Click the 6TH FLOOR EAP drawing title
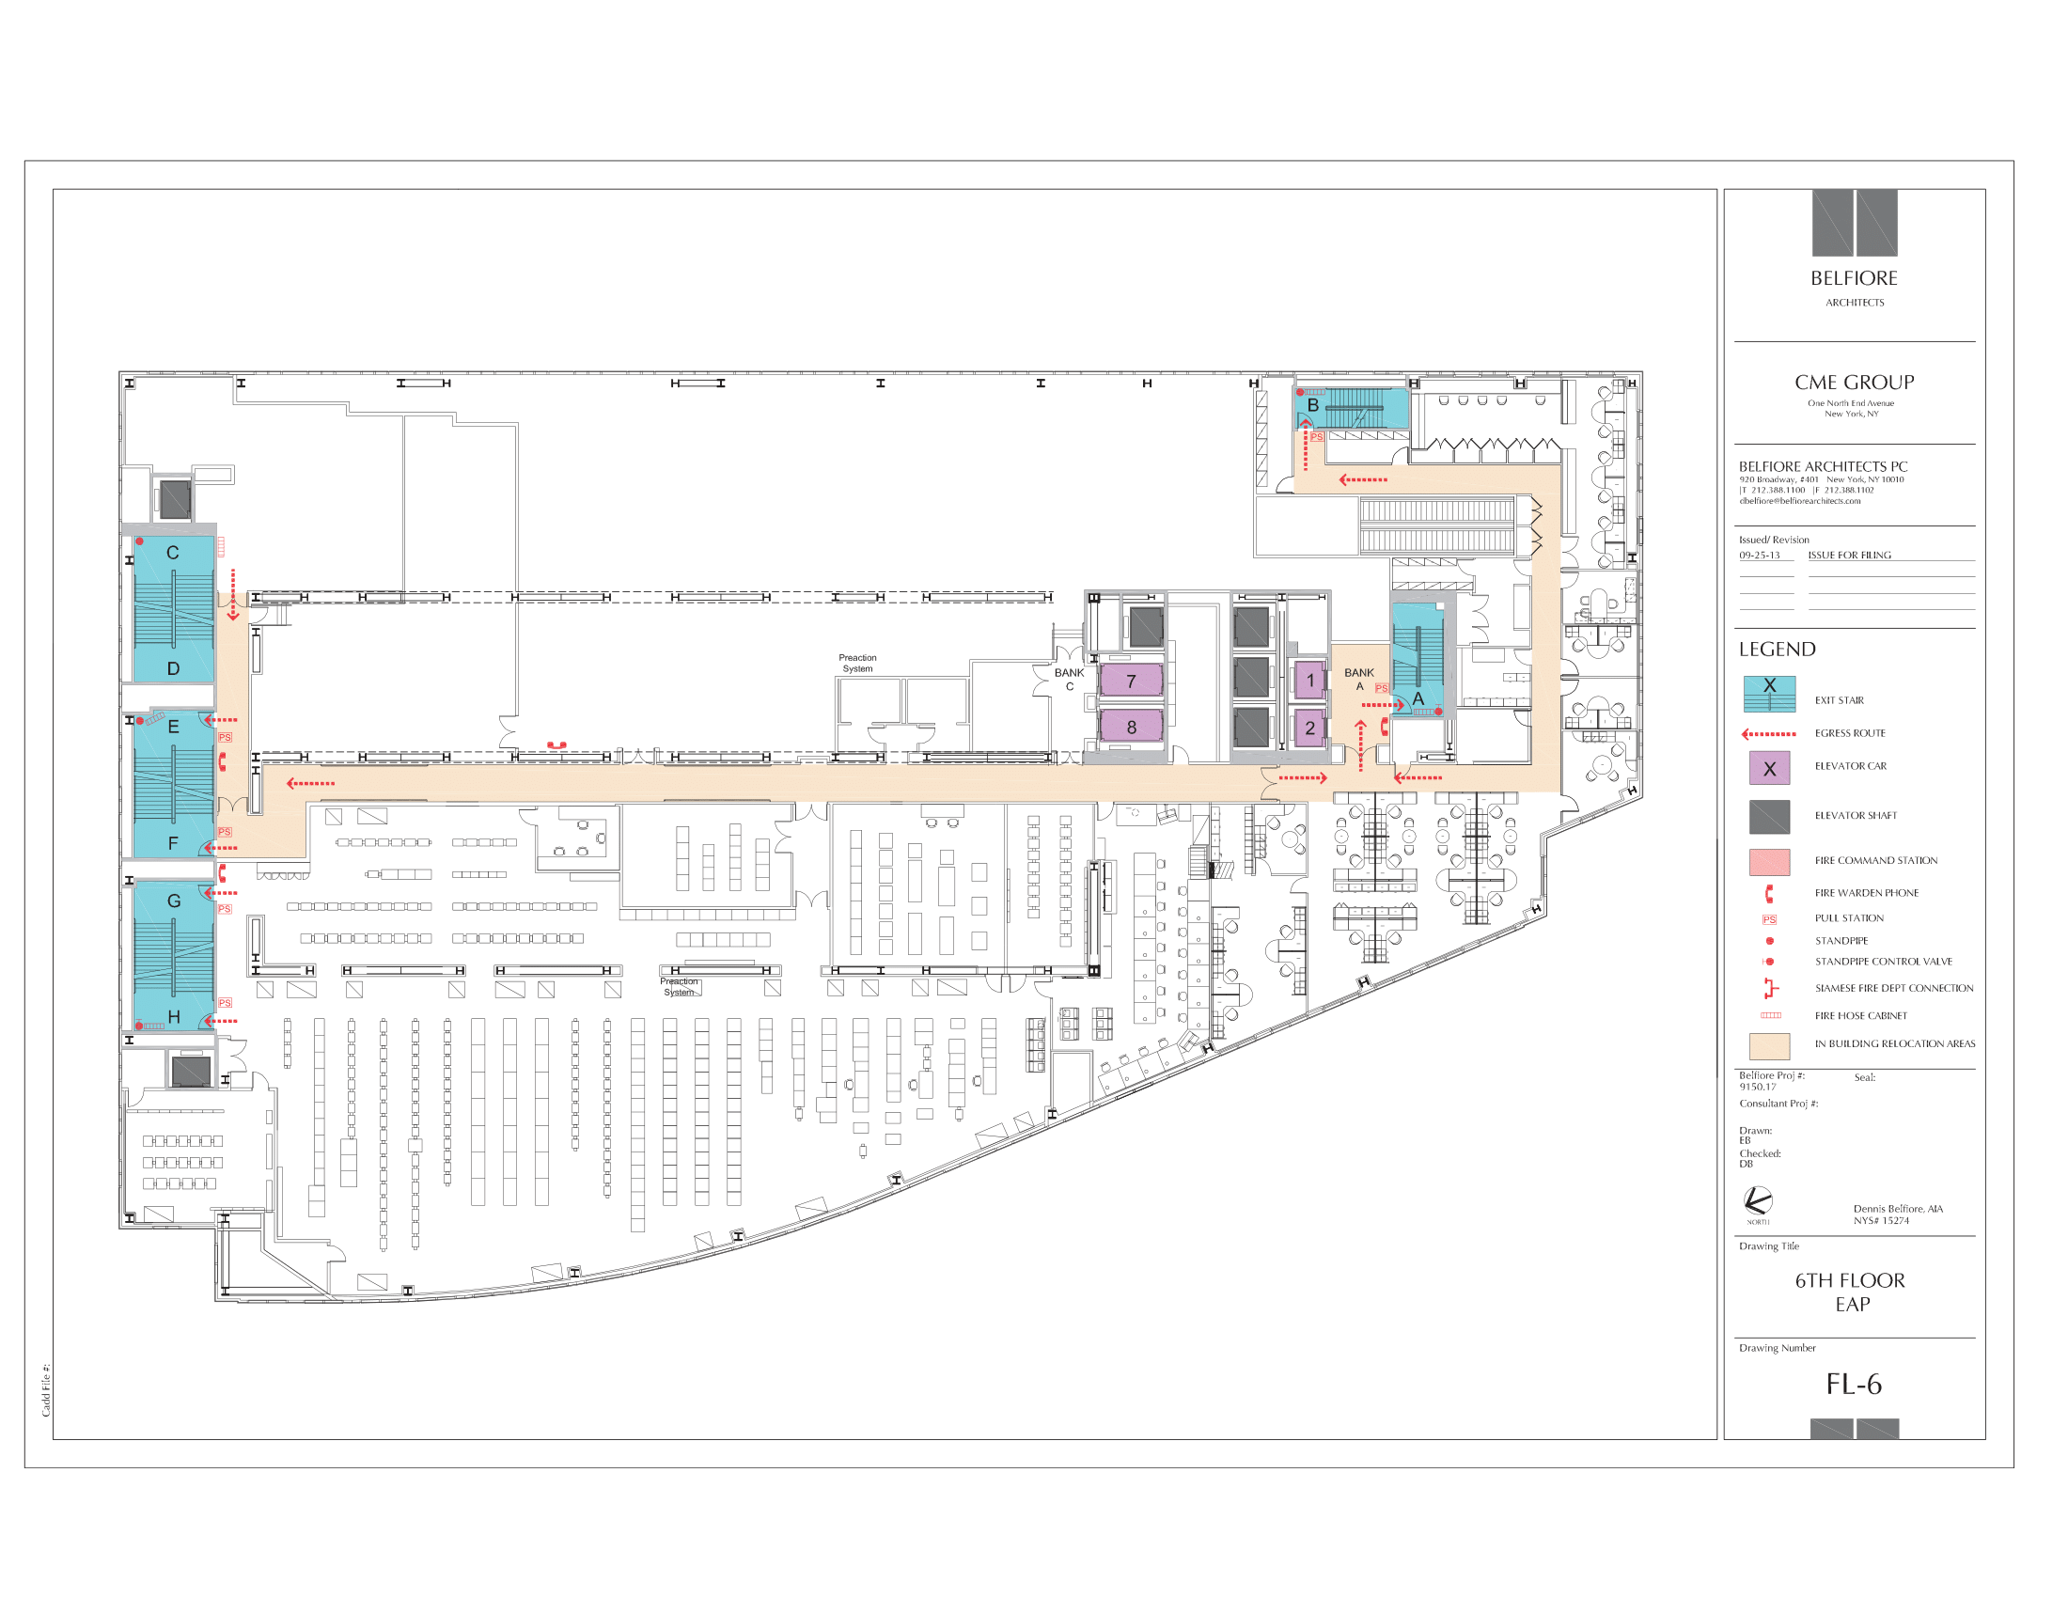2068x1598 pixels. 1850,1292
